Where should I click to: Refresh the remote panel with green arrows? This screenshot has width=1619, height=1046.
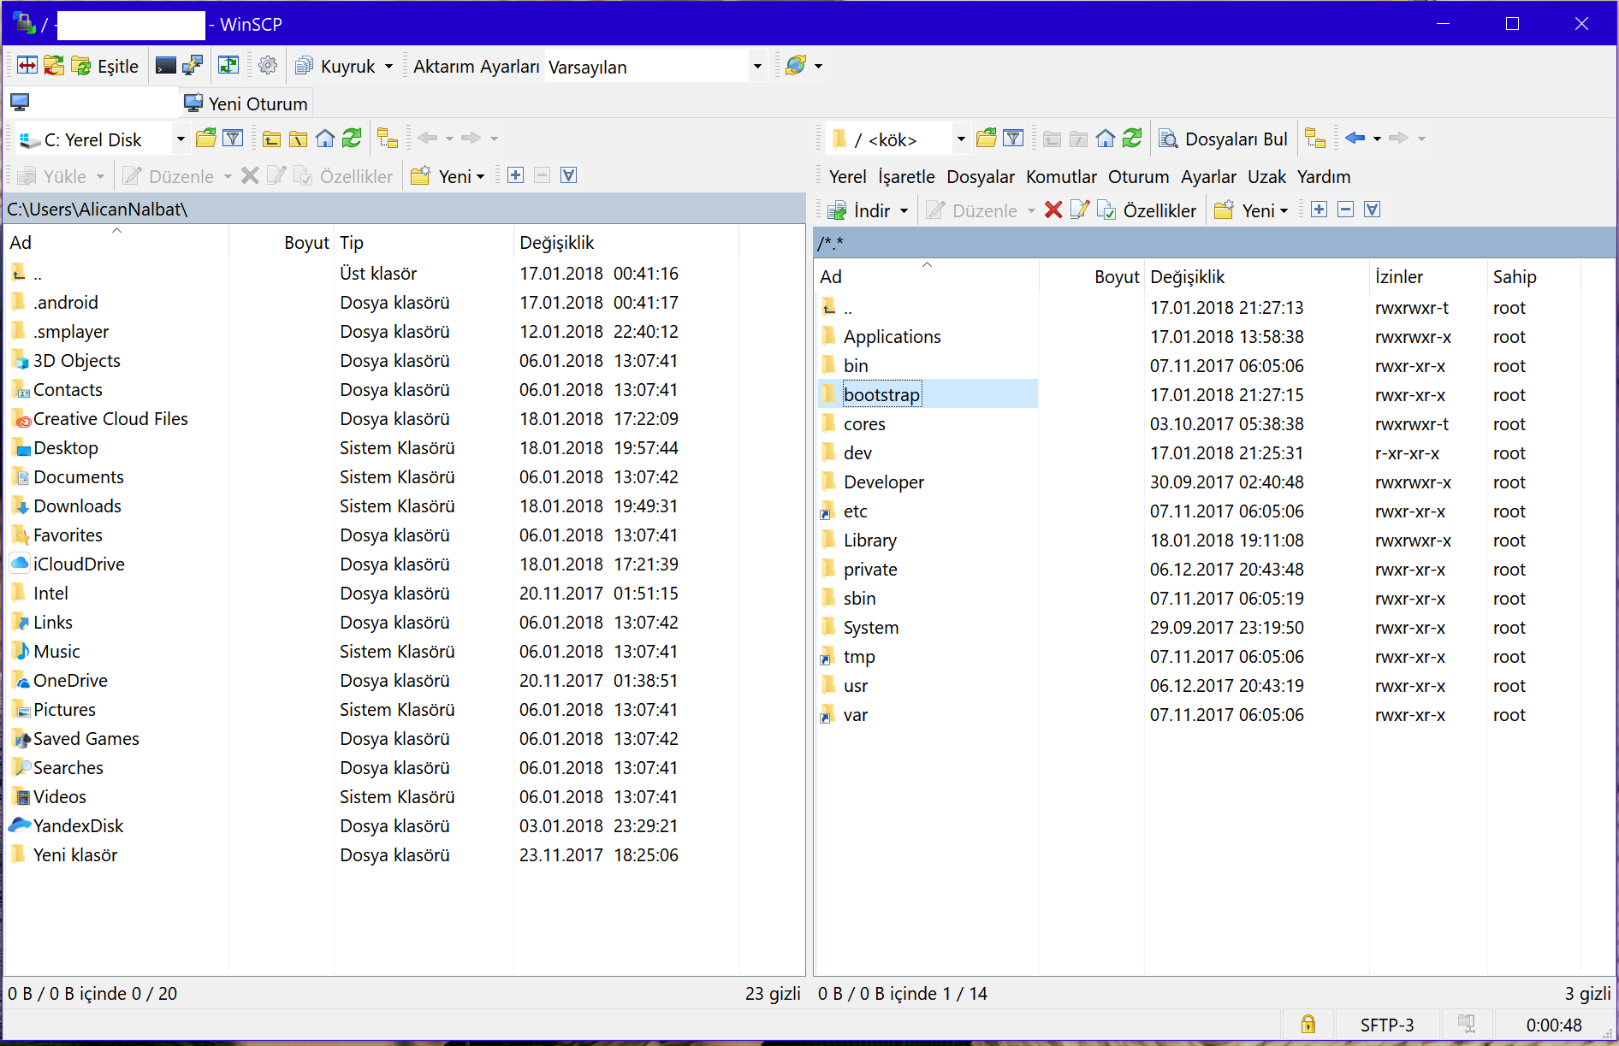(x=1132, y=139)
